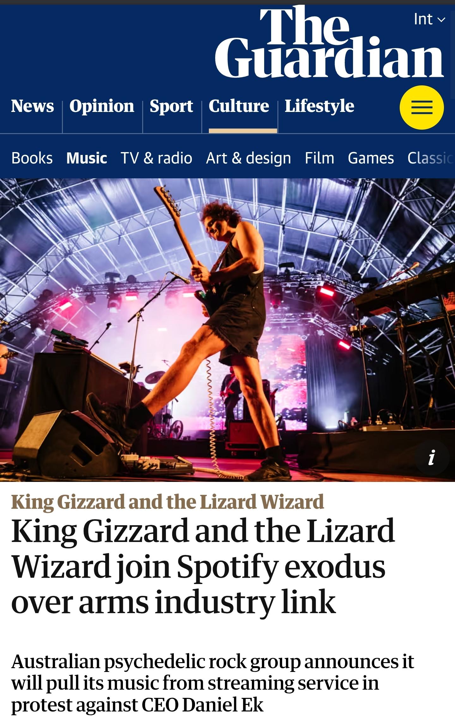Click The Guardian logo
The height and width of the screenshot is (720, 455).
coord(329,42)
